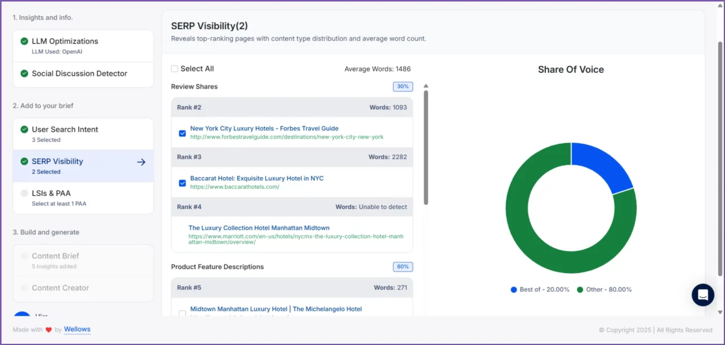The height and width of the screenshot is (345, 725).
Task: Toggle the Select All checkbox
Action: [174, 69]
